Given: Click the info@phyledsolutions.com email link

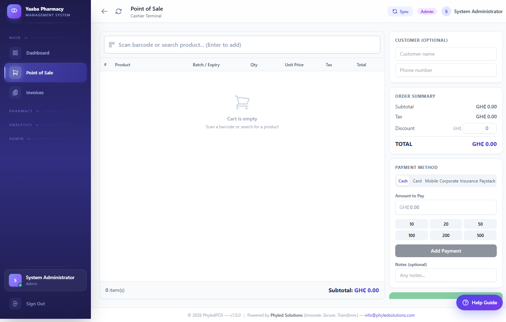Looking at the screenshot, I should point(390,315).
